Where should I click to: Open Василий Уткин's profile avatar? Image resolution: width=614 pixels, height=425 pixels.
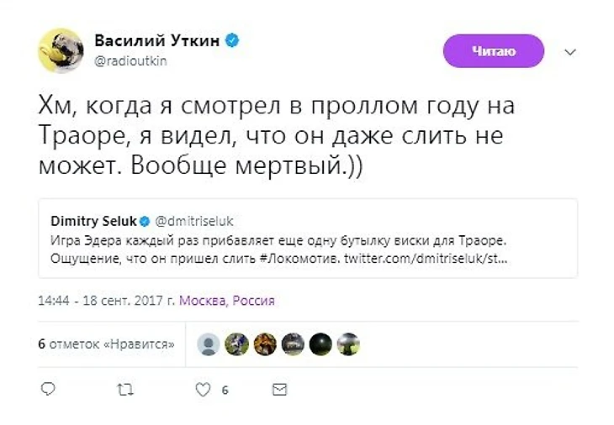tap(61, 50)
